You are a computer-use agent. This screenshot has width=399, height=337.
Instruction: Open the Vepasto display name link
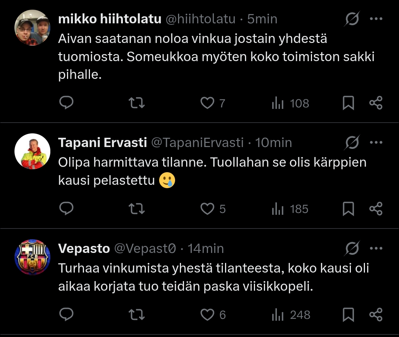(x=84, y=248)
